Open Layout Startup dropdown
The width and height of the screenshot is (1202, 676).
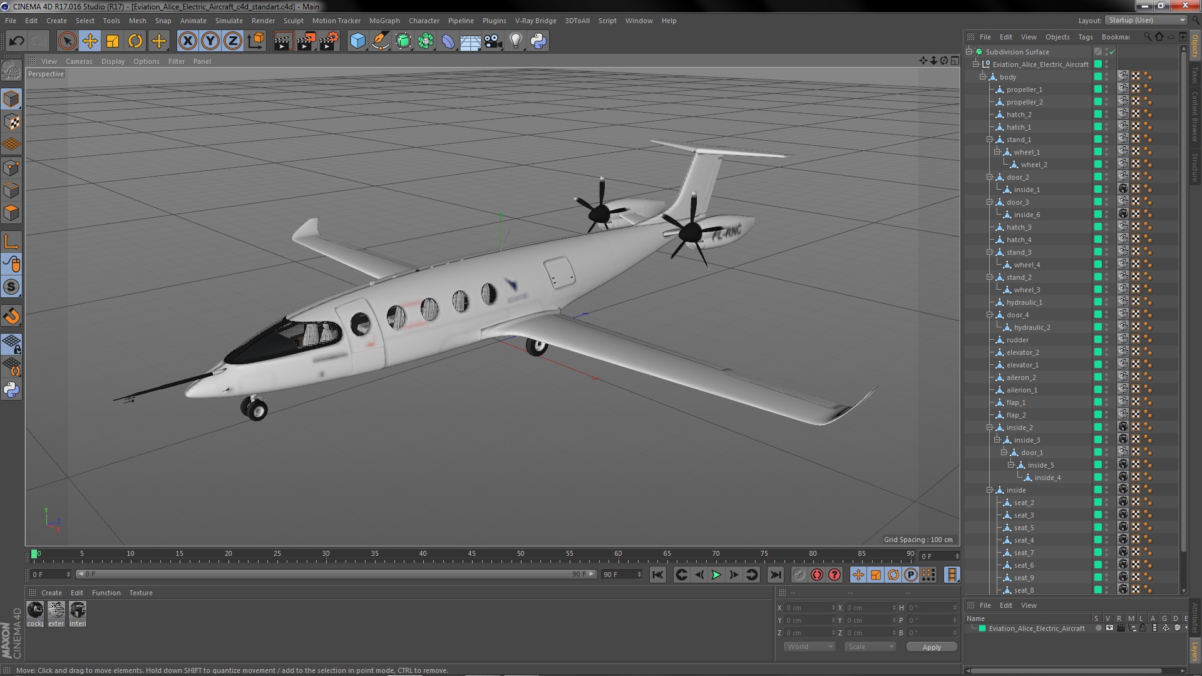1146,21
